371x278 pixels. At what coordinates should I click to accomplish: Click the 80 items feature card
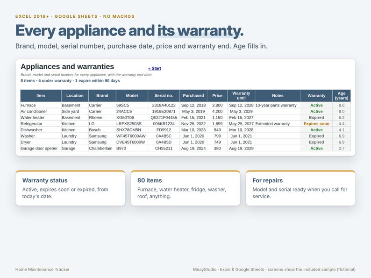185,188
